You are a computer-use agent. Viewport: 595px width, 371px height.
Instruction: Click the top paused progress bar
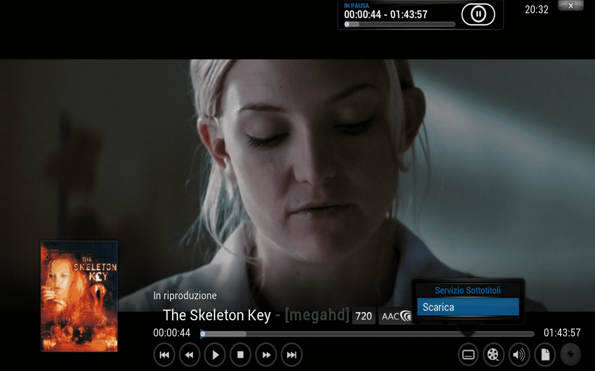point(400,24)
